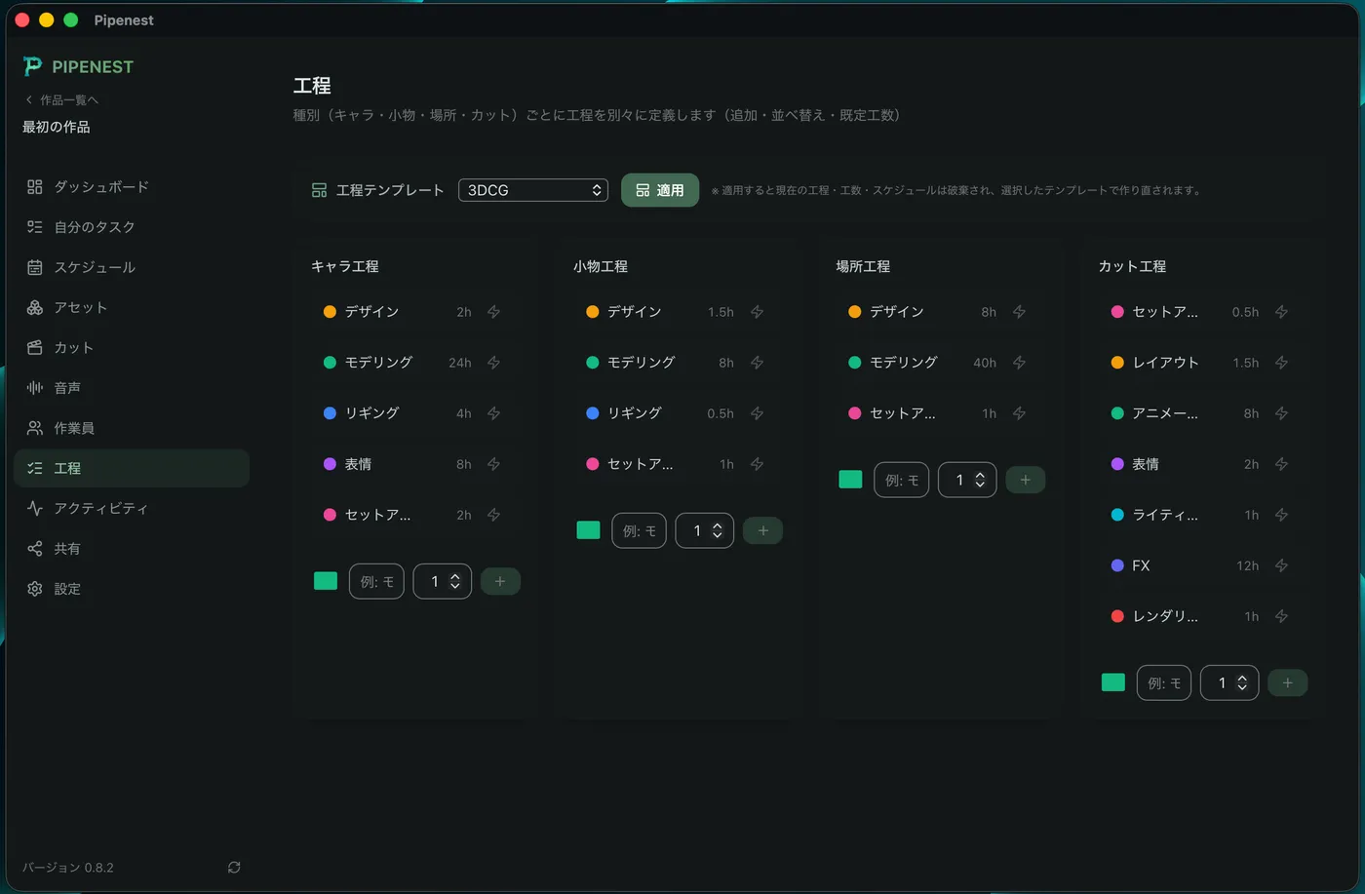1365x894 pixels.
Task: Click the PIPENEST logo icon
Action: click(x=33, y=66)
